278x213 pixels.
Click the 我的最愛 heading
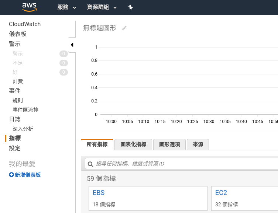pyautogui.click(x=22, y=164)
